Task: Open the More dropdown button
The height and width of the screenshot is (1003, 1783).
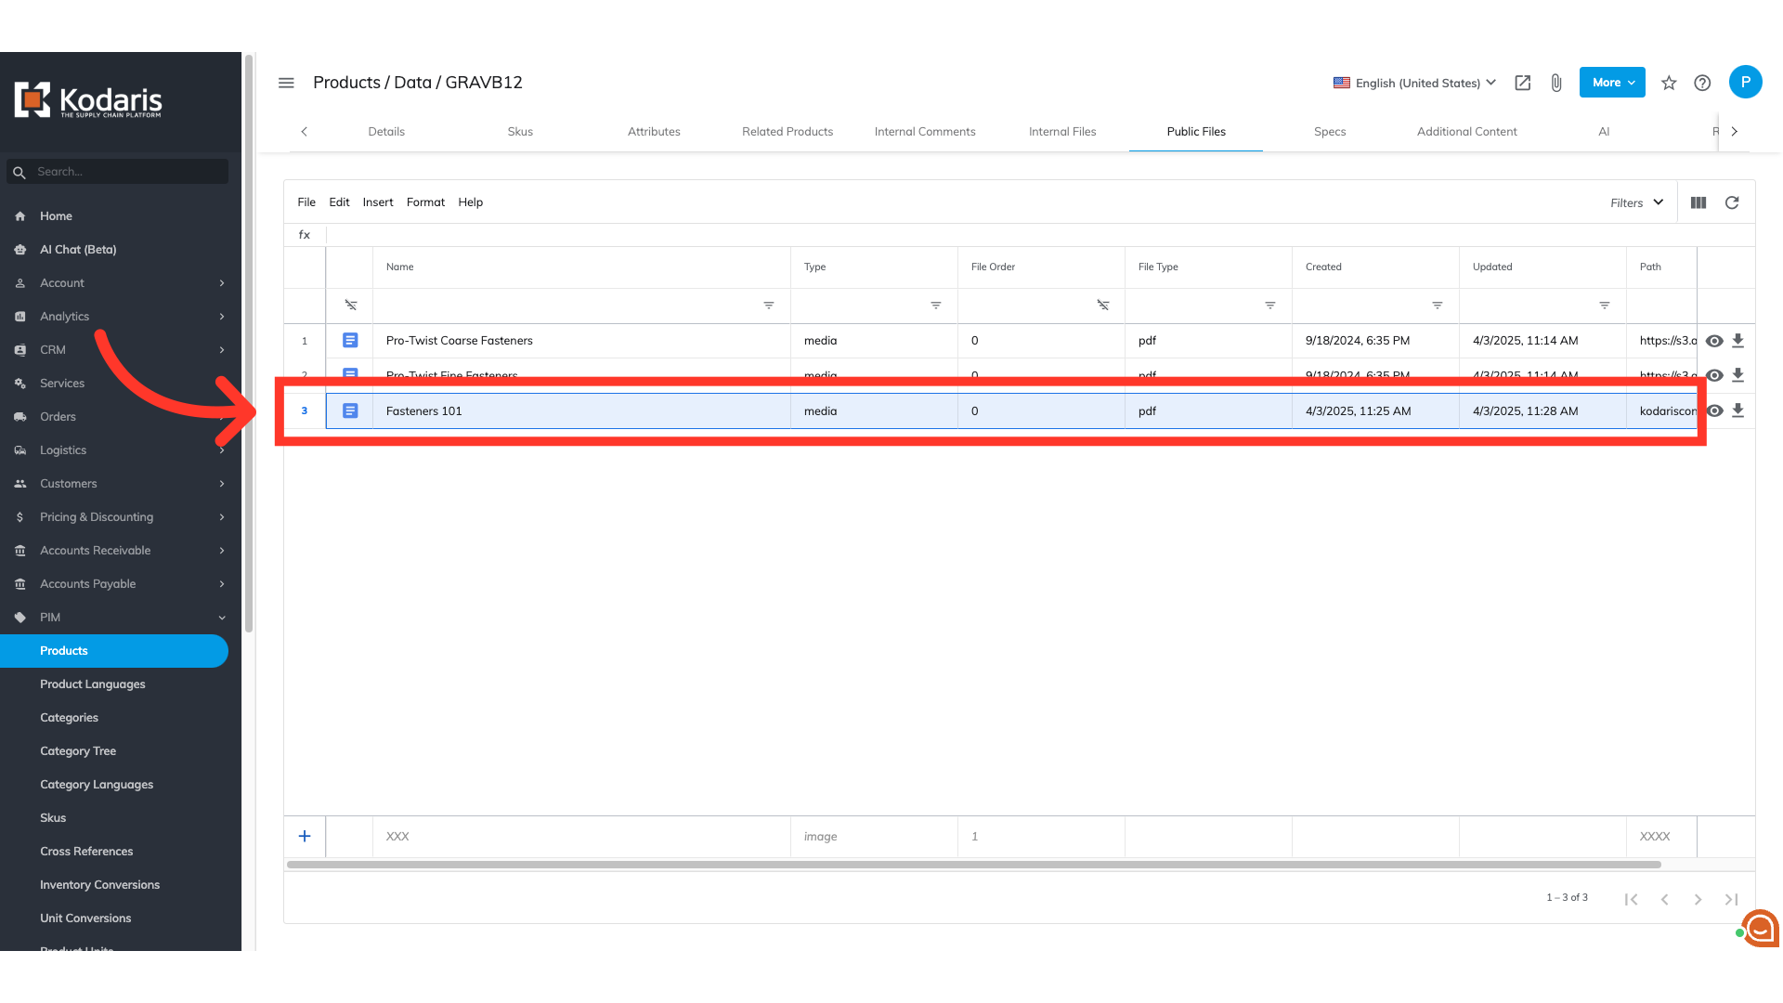Action: click(x=1612, y=83)
